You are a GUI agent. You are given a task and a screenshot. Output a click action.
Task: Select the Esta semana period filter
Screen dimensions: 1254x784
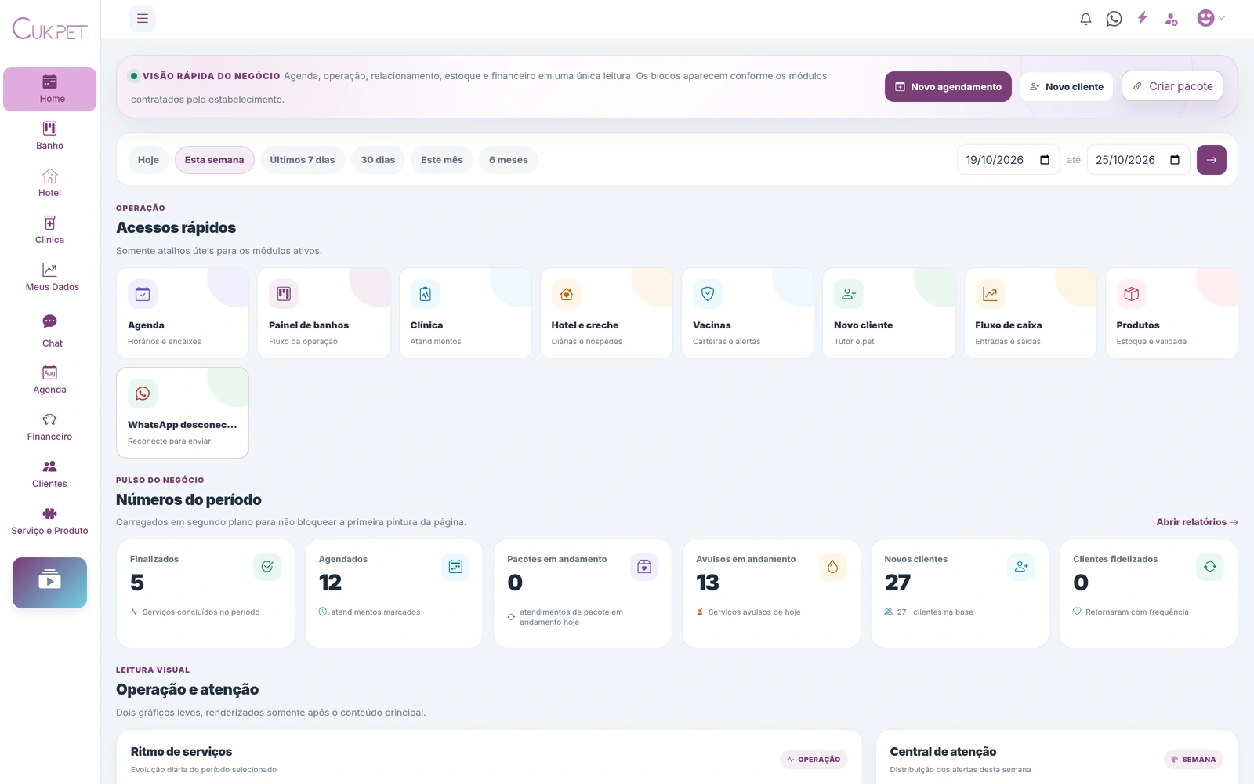click(214, 160)
